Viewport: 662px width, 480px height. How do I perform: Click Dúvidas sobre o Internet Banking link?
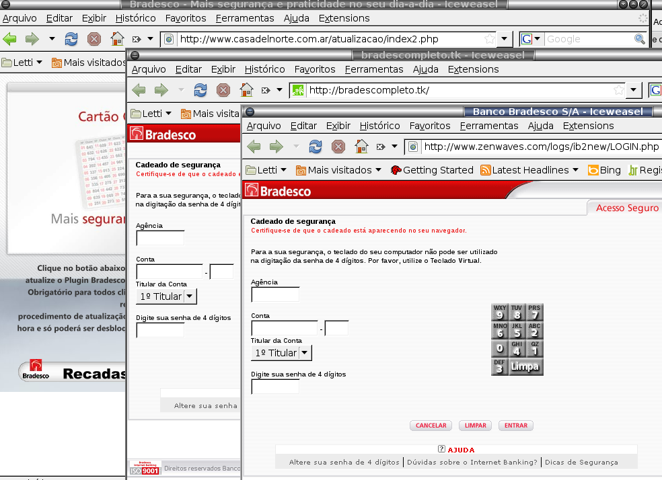pos(472,462)
